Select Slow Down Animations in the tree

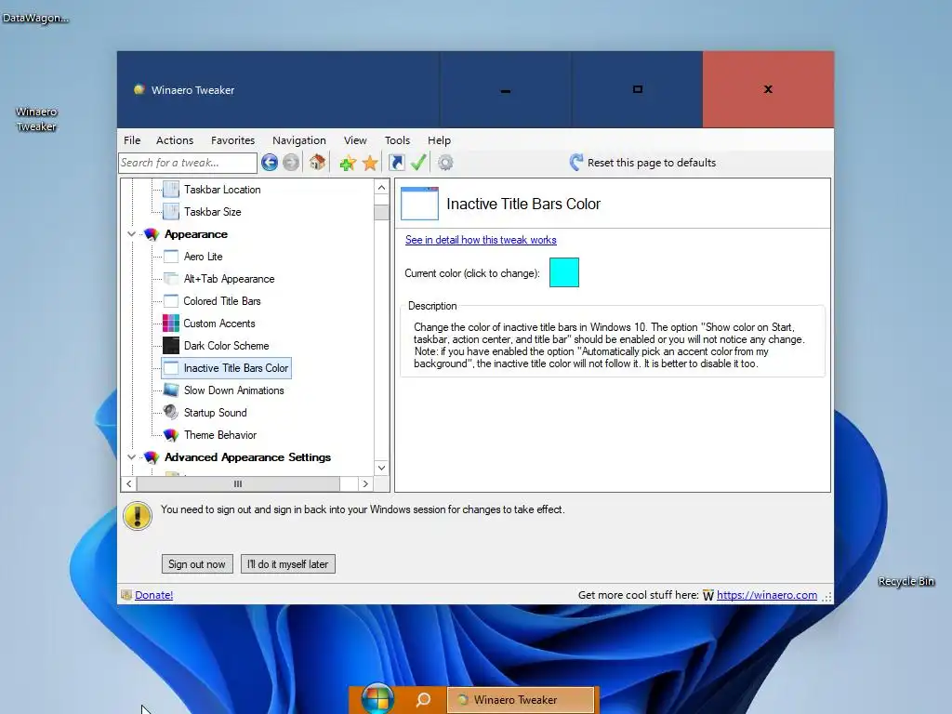233,390
